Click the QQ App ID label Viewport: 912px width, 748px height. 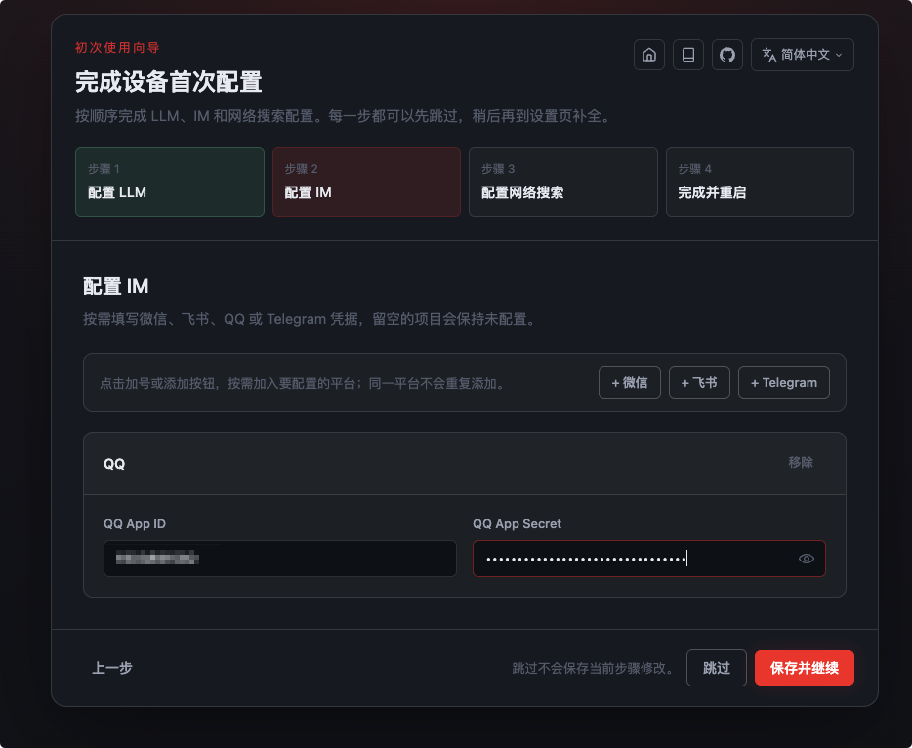(135, 524)
